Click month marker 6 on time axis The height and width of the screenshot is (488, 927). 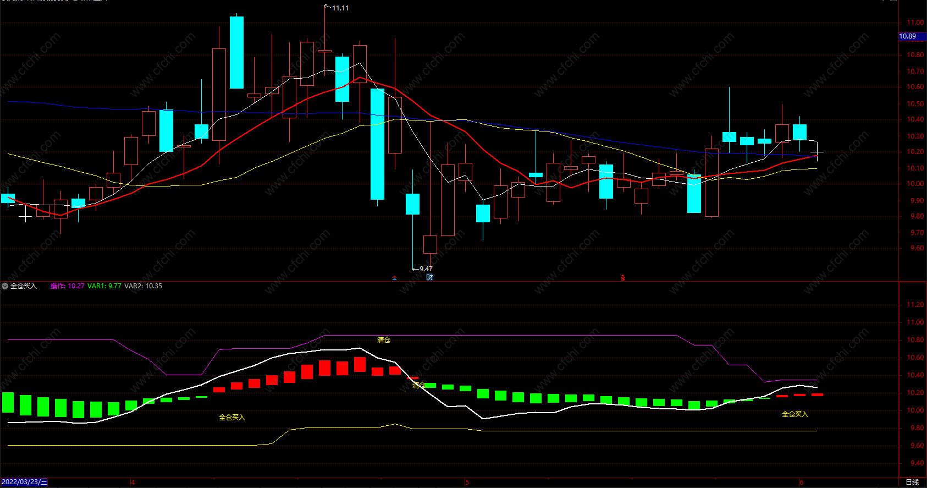pos(802,482)
